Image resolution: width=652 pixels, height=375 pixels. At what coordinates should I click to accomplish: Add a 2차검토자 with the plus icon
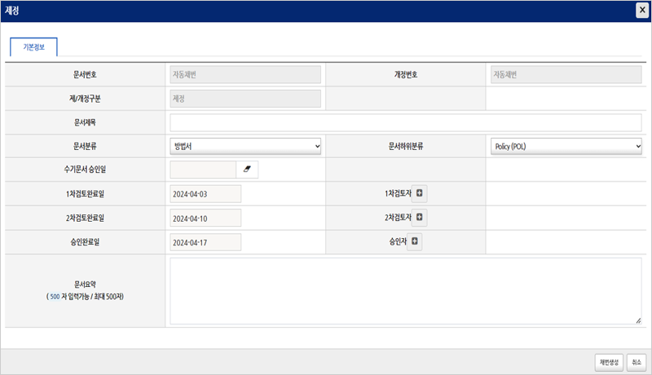[x=419, y=218]
